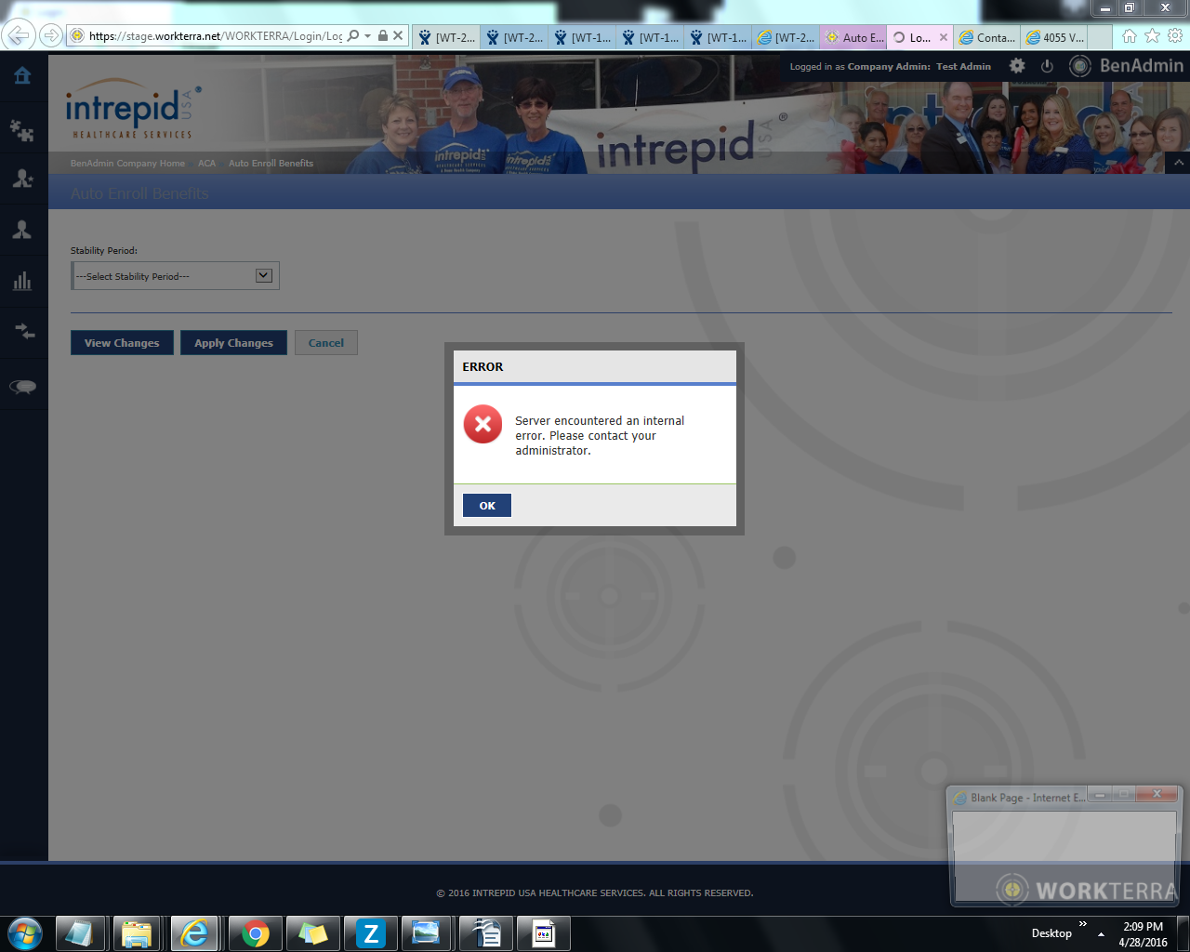Open the puzzle pieces sidebar icon
Image resolution: width=1190 pixels, height=952 pixels.
[22, 129]
